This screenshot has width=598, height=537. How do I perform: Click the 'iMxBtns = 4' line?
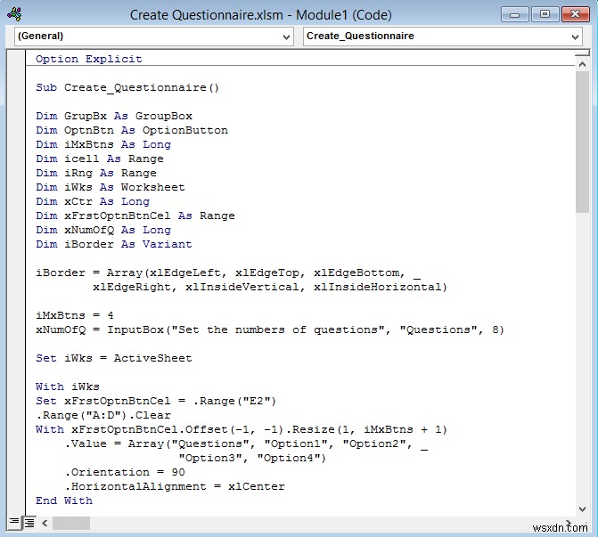click(75, 315)
